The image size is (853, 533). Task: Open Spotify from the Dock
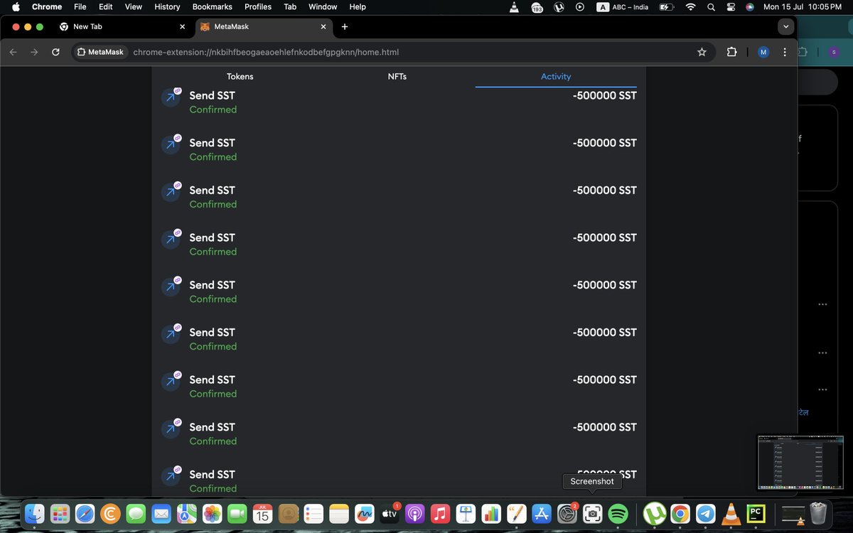coord(618,513)
